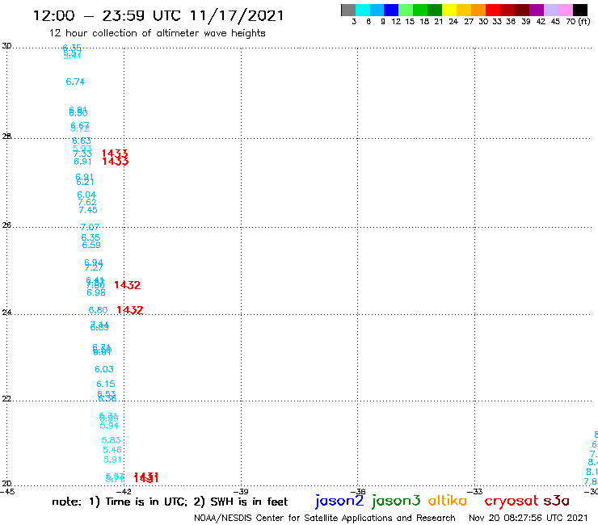Click the wave height value 6.59
Viewport: 598px width, 525px height.
pyautogui.click(x=91, y=245)
